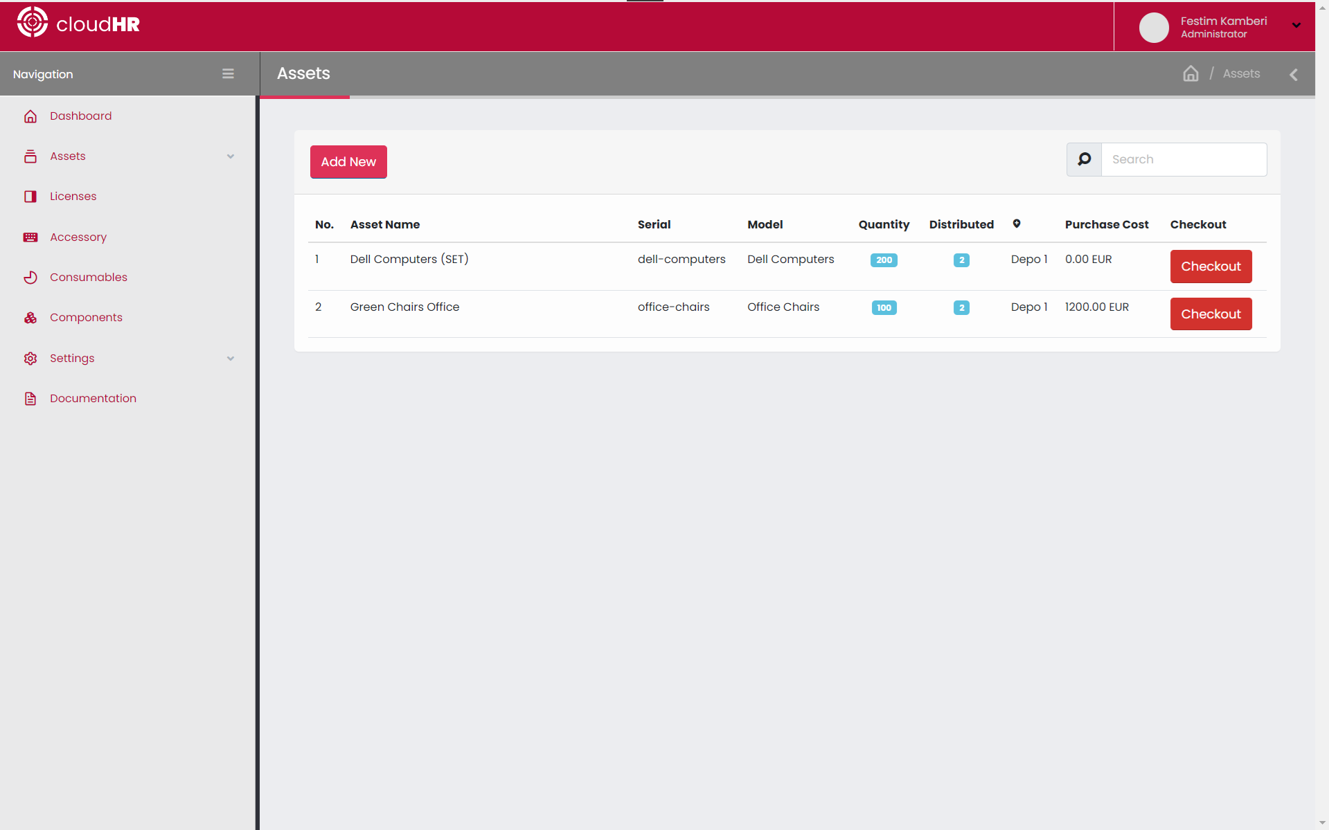Collapse panel using the left chevron

coord(1293,74)
